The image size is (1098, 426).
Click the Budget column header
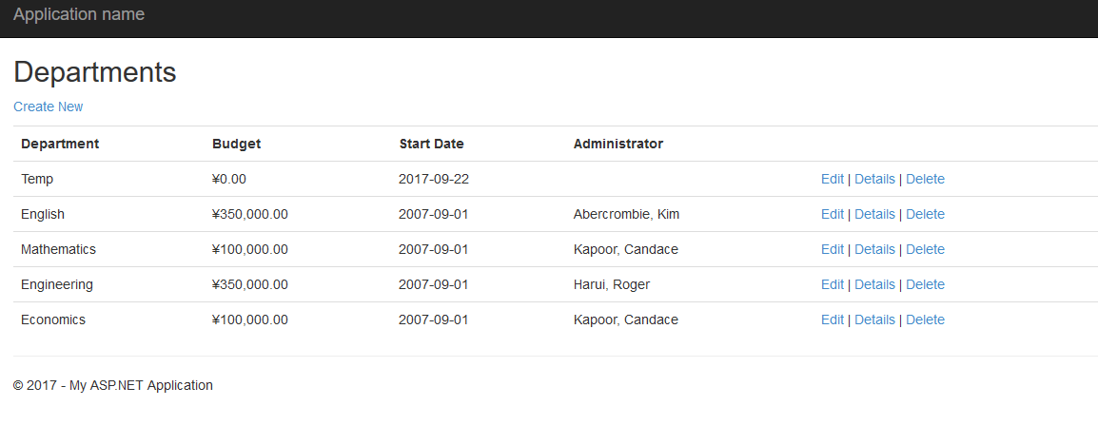pos(236,144)
